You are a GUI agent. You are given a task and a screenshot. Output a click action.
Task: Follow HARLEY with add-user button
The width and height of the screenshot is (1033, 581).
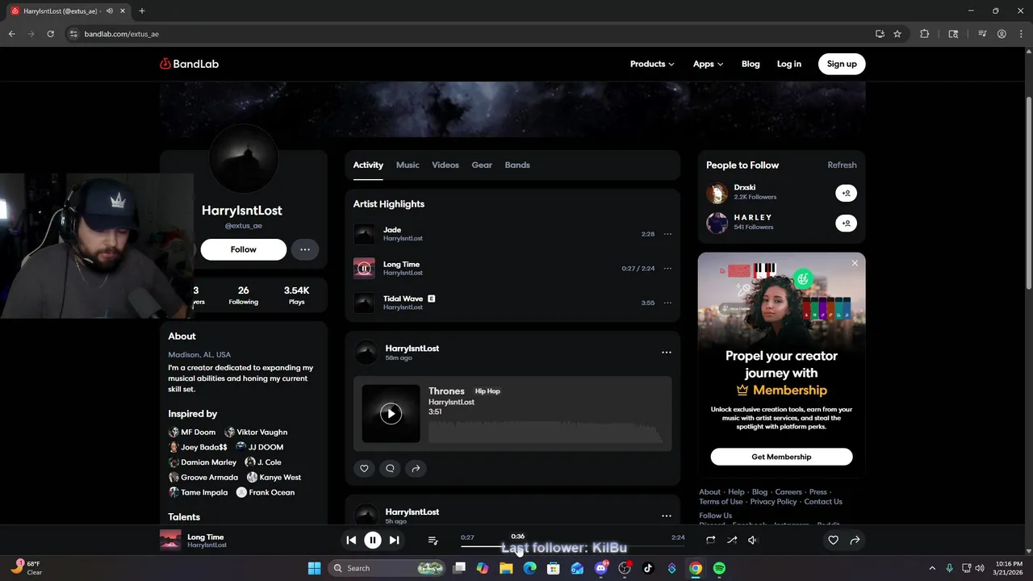tap(846, 223)
